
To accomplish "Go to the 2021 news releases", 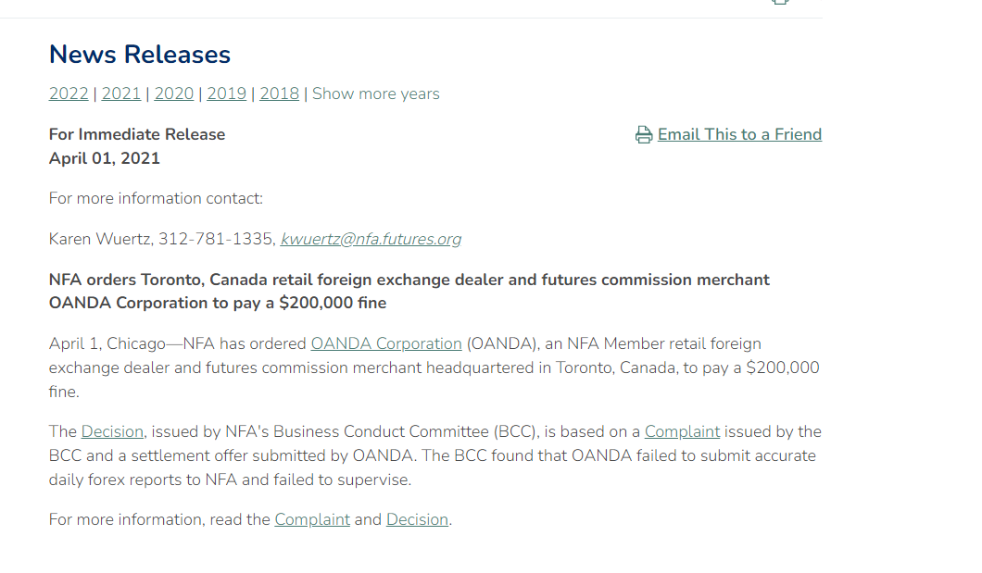I will [x=121, y=93].
